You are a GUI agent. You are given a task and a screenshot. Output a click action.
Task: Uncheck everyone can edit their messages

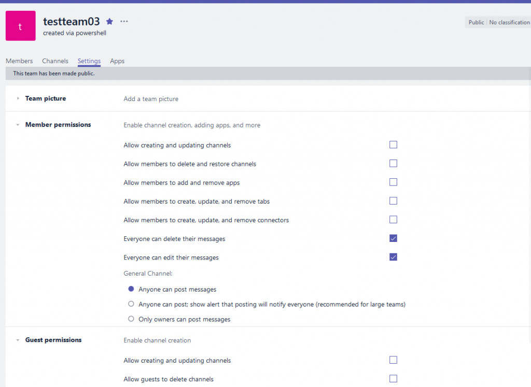click(393, 256)
